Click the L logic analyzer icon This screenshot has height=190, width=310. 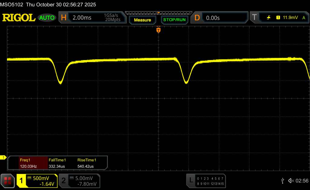[191, 180]
